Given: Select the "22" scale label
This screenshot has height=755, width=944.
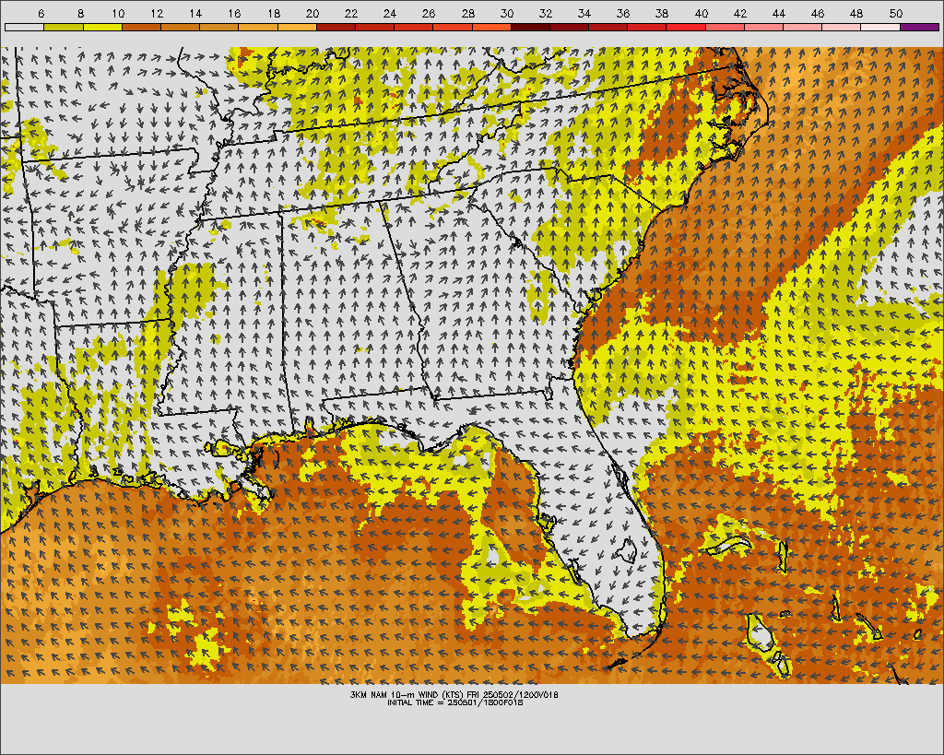Looking at the screenshot, I should click(x=351, y=13).
